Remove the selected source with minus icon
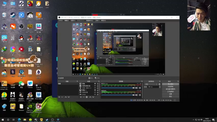 tap(84, 97)
